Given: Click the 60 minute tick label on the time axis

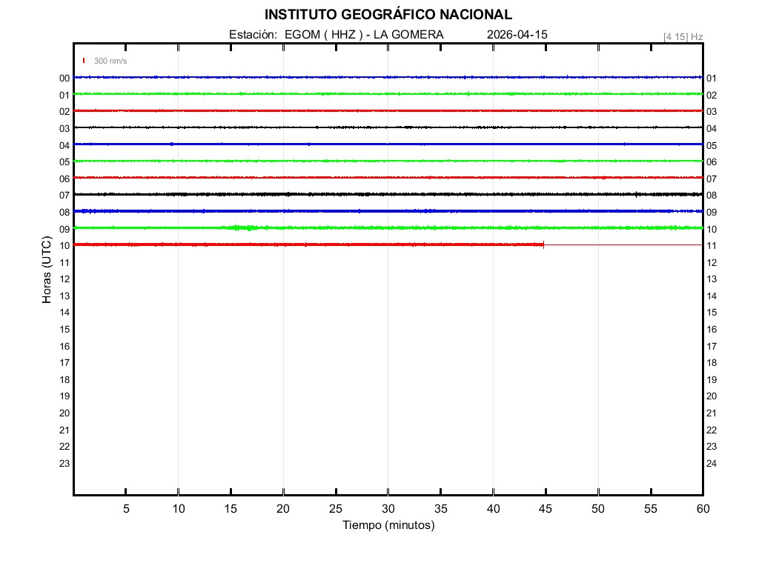Looking at the screenshot, I should coord(702,509).
